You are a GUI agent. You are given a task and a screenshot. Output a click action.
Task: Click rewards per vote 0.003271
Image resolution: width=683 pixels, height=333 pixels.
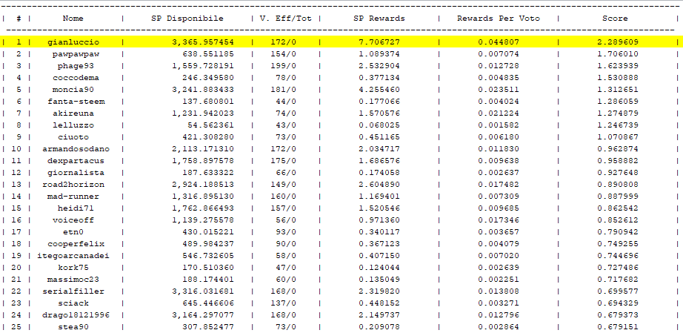[499, 303]
